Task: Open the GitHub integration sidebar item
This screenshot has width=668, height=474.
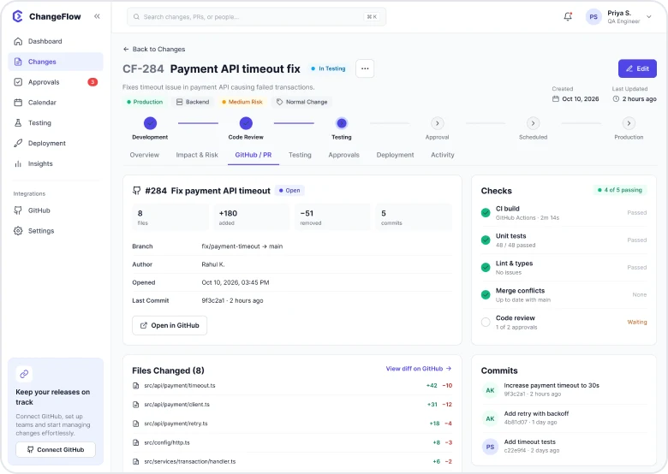Action: (56, 210)
